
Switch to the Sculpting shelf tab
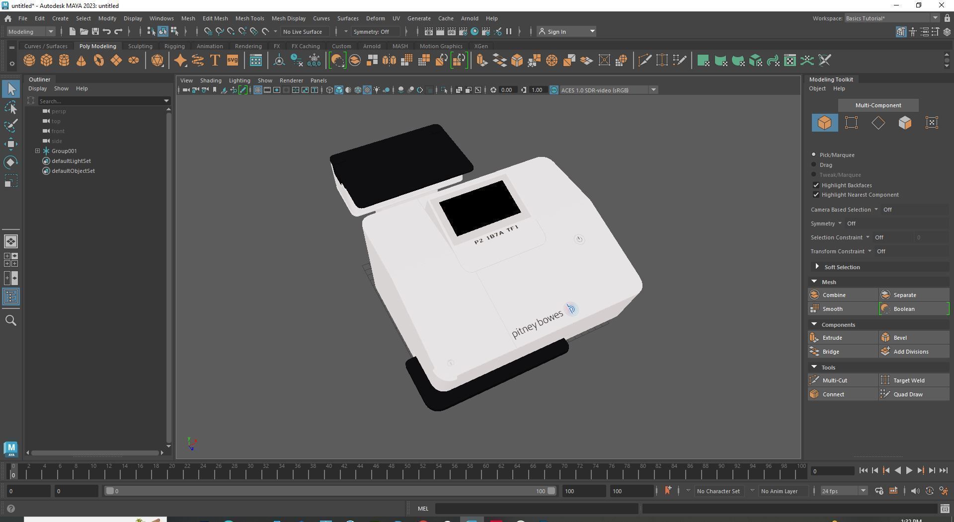point(140,46)
